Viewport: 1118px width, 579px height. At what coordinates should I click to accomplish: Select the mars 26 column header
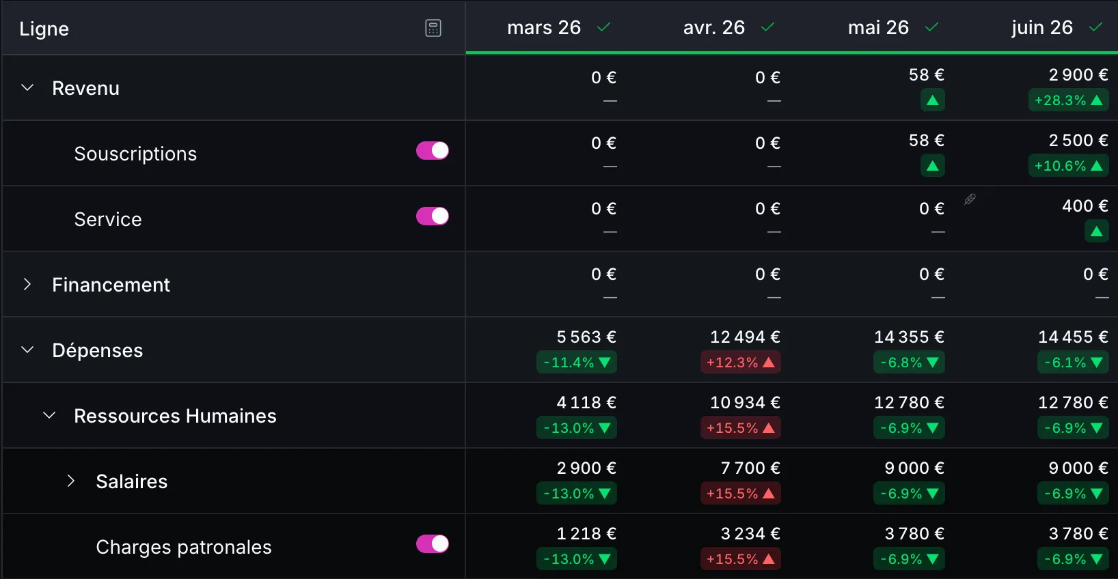(544, 27)
